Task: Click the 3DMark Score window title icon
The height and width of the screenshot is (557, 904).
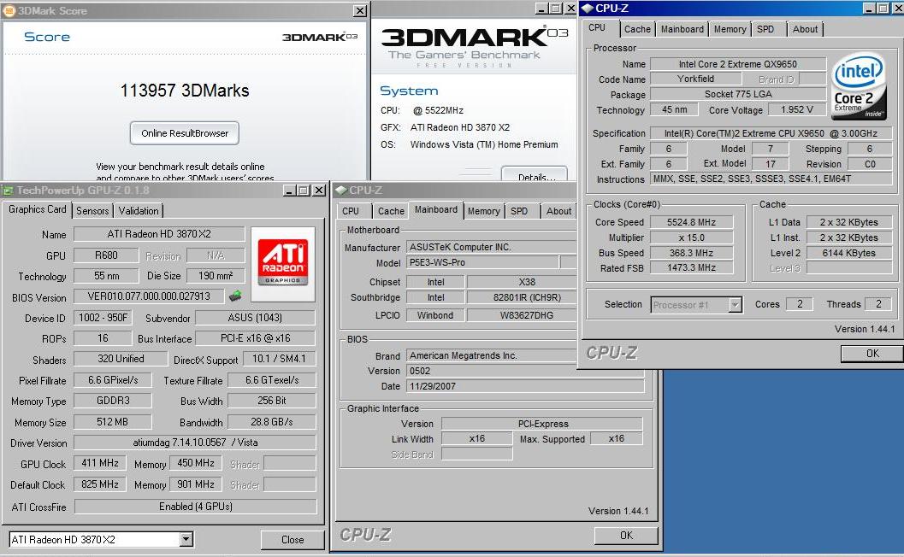Action: 9,10
